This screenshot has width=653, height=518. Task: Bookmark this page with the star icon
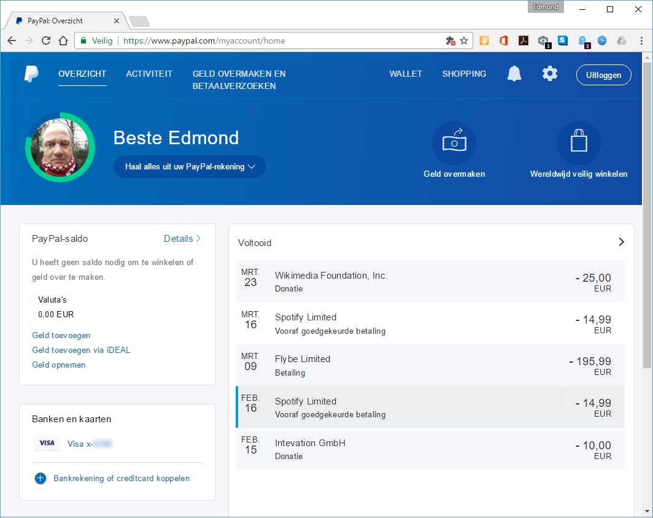(x=464, y=41)
